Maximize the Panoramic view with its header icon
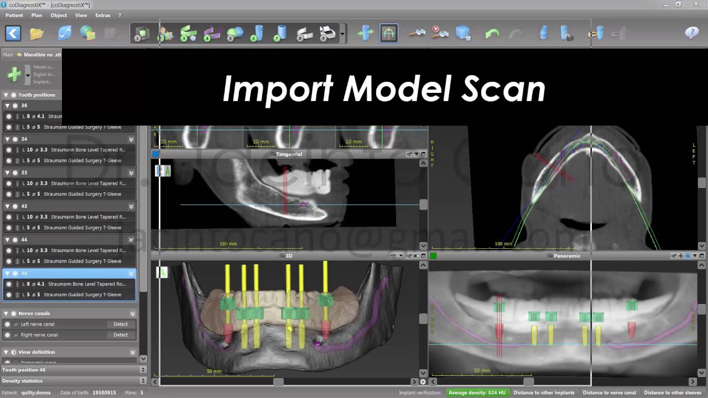708x398 pixels. 701,256
